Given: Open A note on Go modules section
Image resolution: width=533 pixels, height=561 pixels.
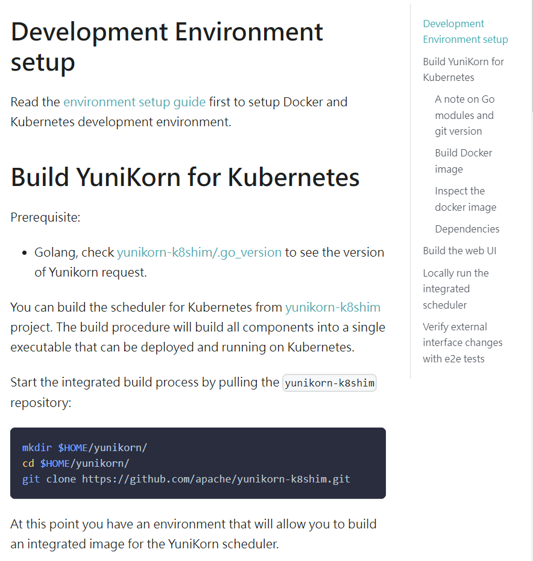Looking at the screenshot, I should tap(464, 115).
